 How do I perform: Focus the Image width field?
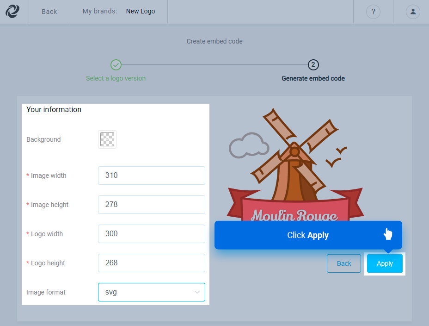pyautogui.click(x=152, y=176)
